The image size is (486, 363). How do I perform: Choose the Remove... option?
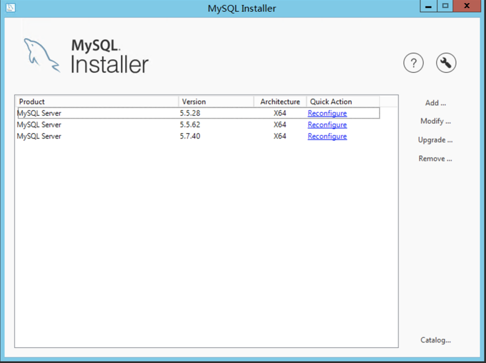tap(435, 159)
